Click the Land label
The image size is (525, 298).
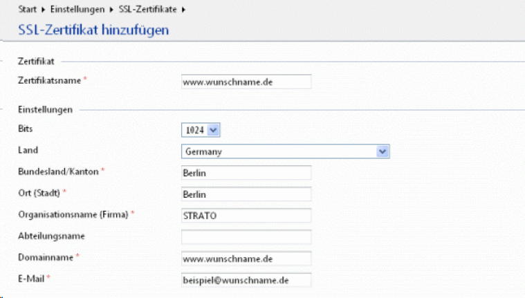28,150
